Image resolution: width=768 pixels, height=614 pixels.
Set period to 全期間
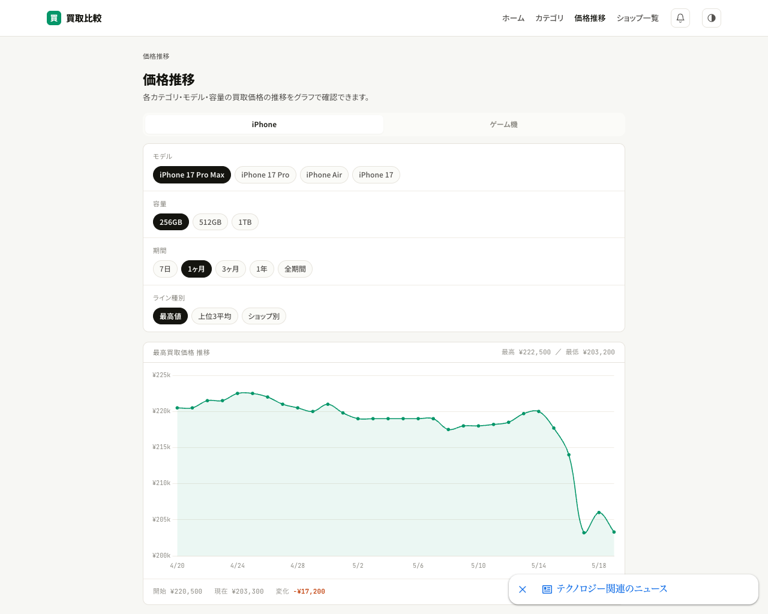coord(295,269)
